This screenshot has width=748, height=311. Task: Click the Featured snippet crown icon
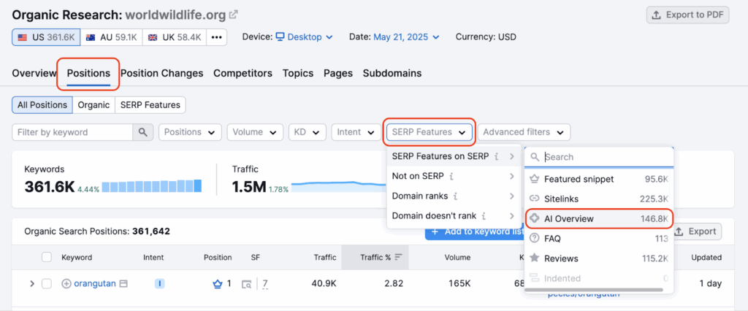[x=534, y=179]
